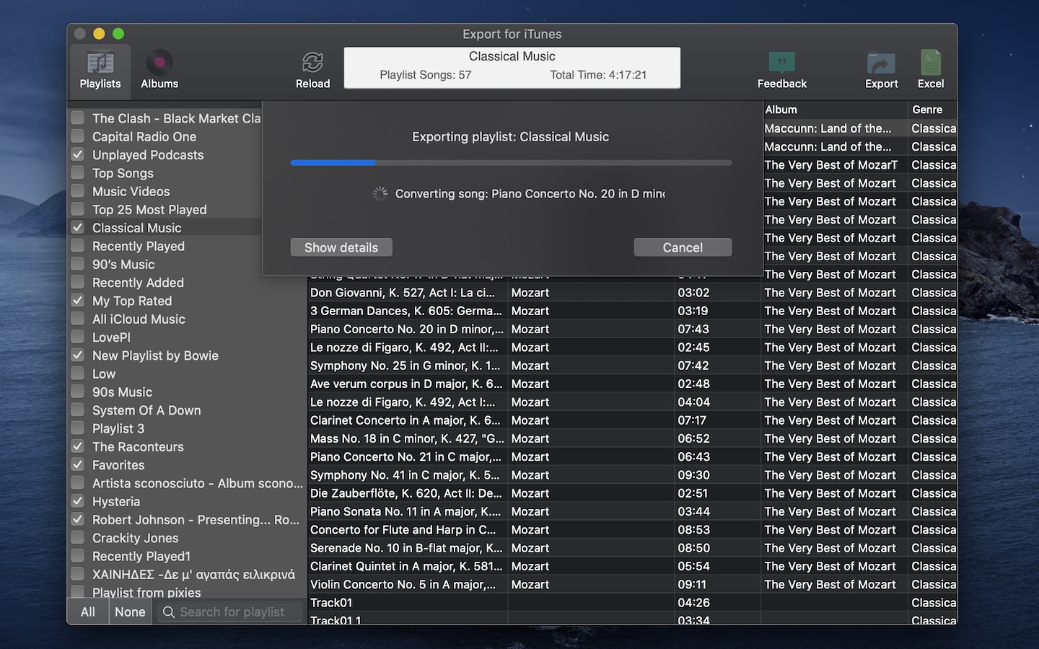Check The Clash - Black Market Clash playlist

78,118
